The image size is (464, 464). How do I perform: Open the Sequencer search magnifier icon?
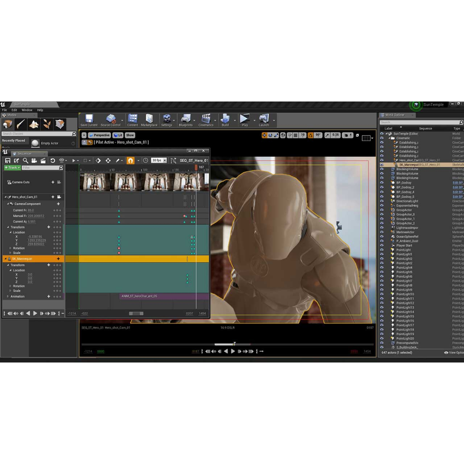click(x=25, y=160)
